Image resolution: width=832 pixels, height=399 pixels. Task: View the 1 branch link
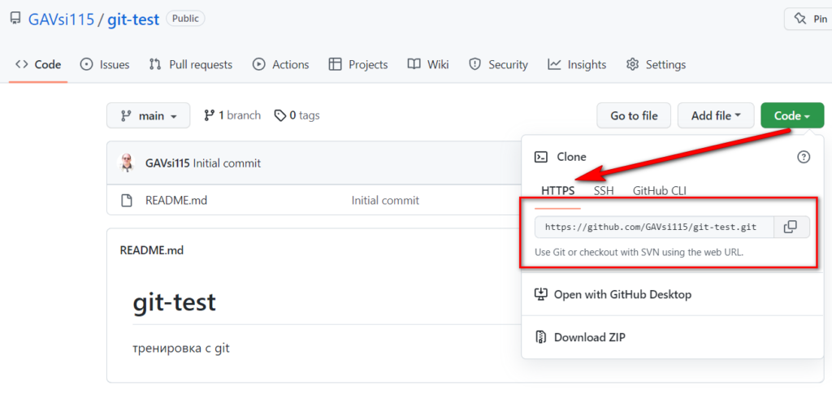(232, 115)
